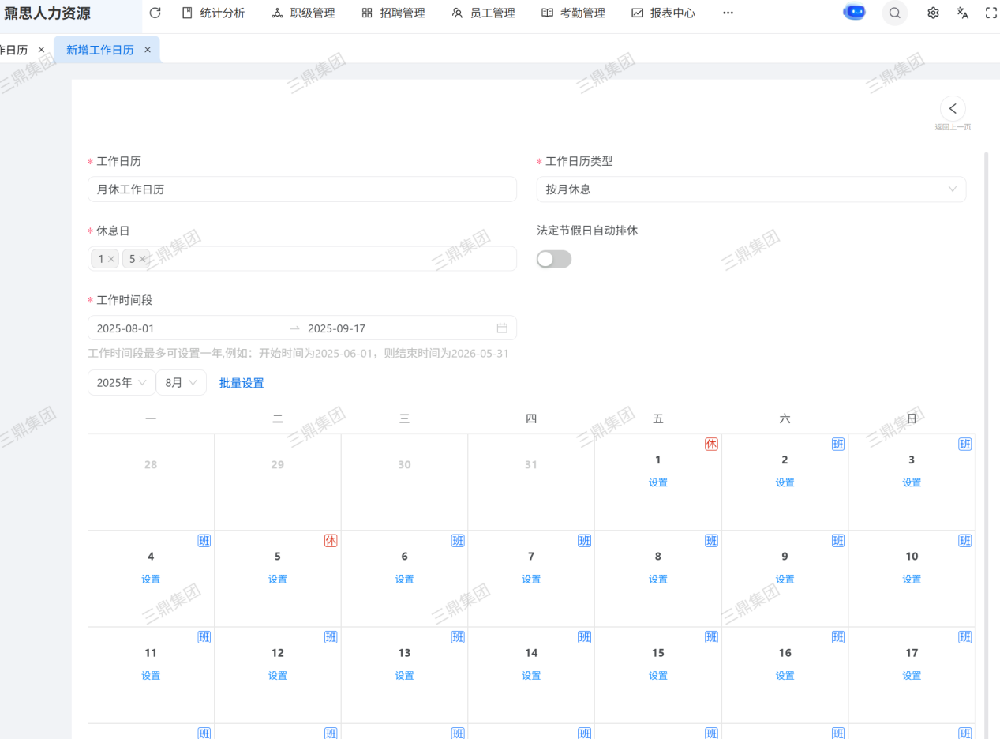Viewport: 1000px width, 739px height.
Task: Open the blue AI assistant robot icon
Action: pyautogui.click(x=854, y=13)
